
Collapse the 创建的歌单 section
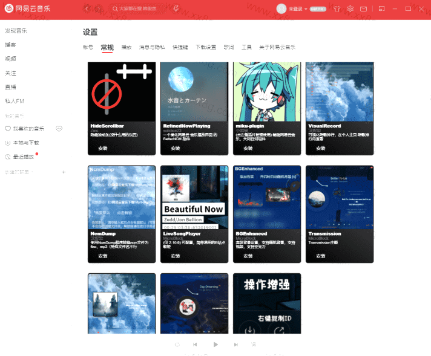point(19,172)
